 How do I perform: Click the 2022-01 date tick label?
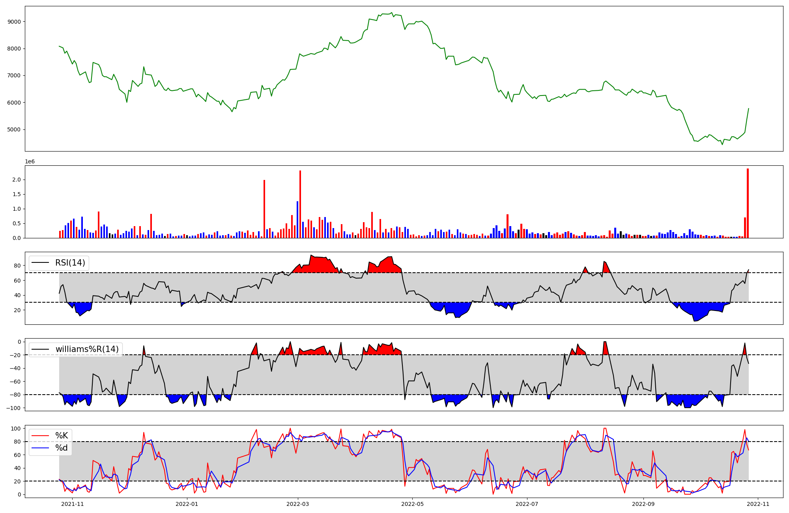187,504
